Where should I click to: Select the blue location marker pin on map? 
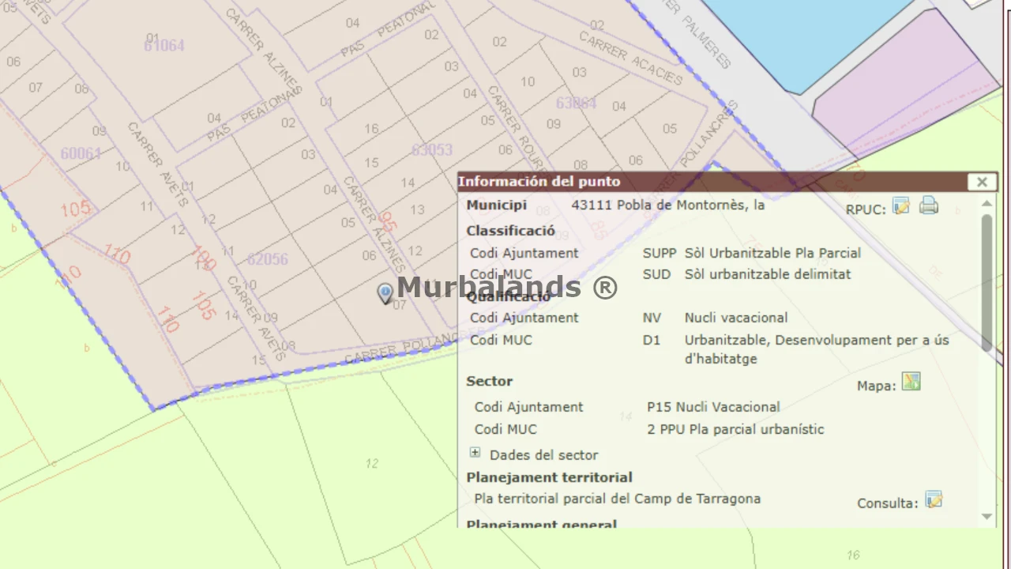point(385,294)
